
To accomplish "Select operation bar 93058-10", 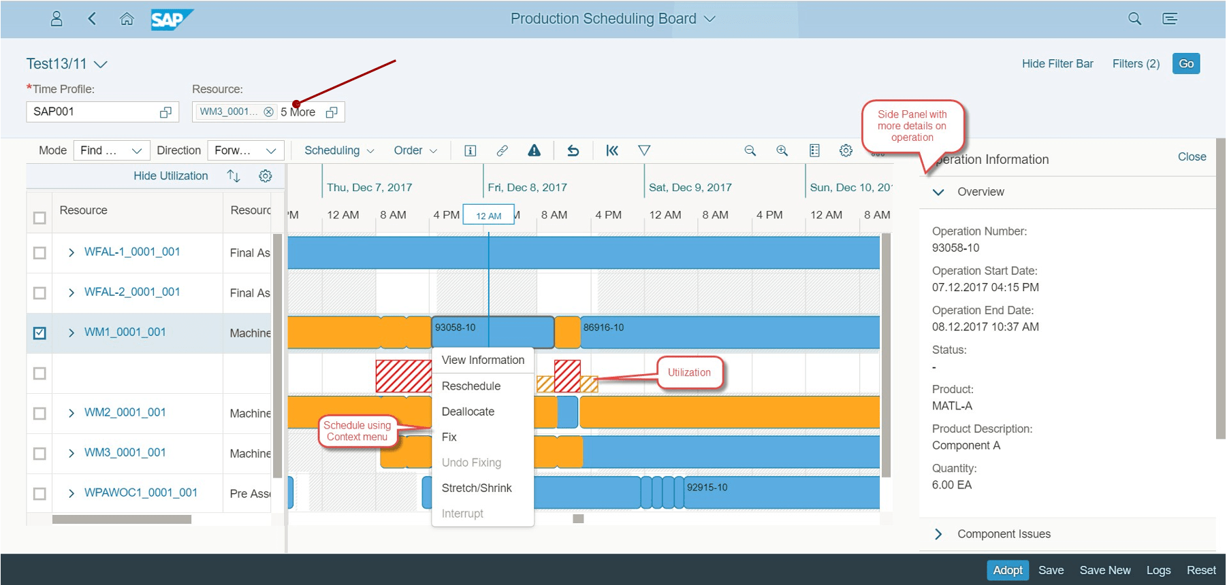I will tap(492, 333).
